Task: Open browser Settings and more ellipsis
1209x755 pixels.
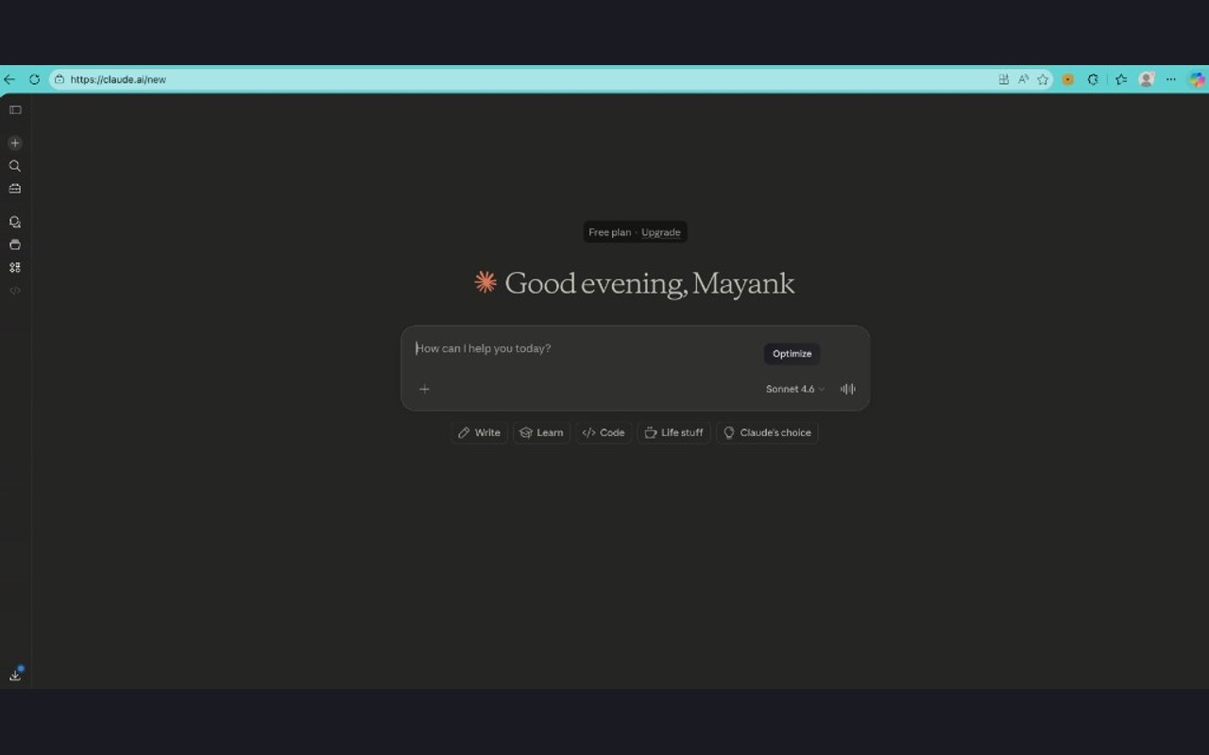Action: 1171,79
